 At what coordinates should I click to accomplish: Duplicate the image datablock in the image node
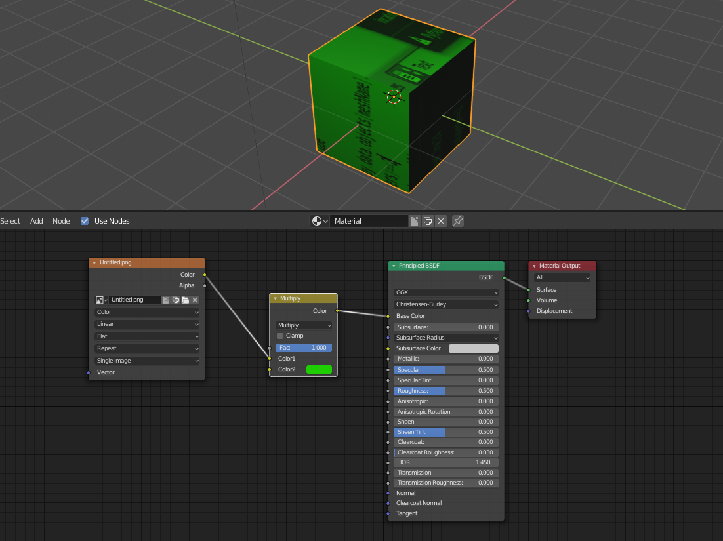click(175, 300)
